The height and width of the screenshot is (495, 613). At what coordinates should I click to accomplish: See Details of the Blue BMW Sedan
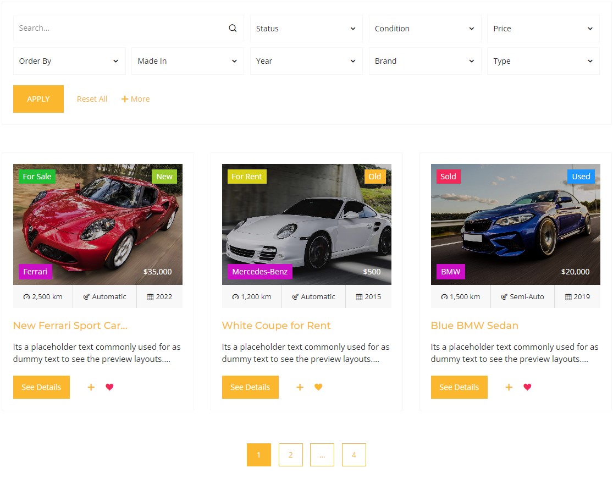tap(459, 387)
